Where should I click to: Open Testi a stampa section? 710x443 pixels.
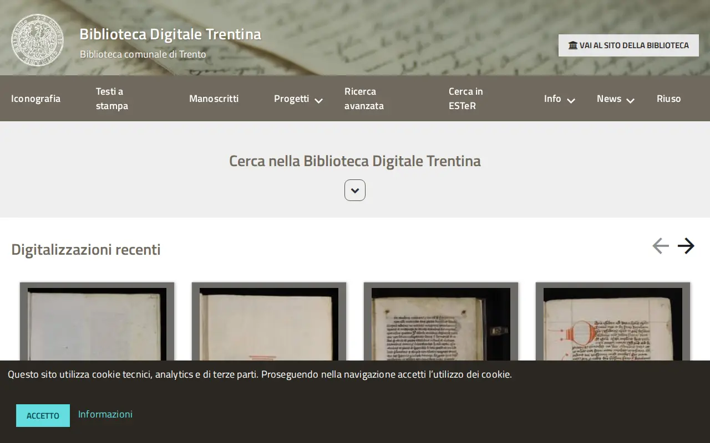(112, 99)
